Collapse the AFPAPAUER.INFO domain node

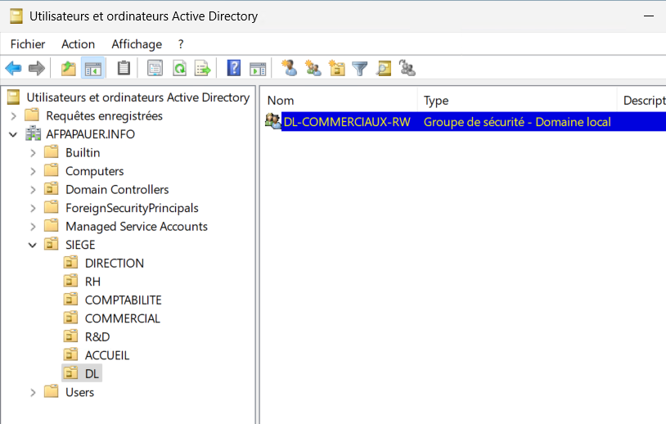click(x=13, y=134)
